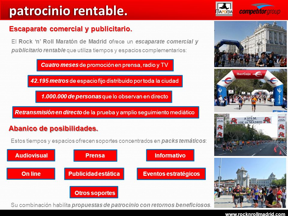
Task: Click the 1.000.000 de personas box
Action: tap(104, 97)
